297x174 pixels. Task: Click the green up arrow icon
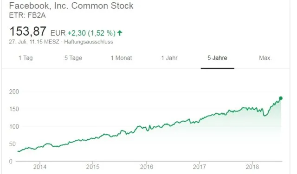pos(120,33)
